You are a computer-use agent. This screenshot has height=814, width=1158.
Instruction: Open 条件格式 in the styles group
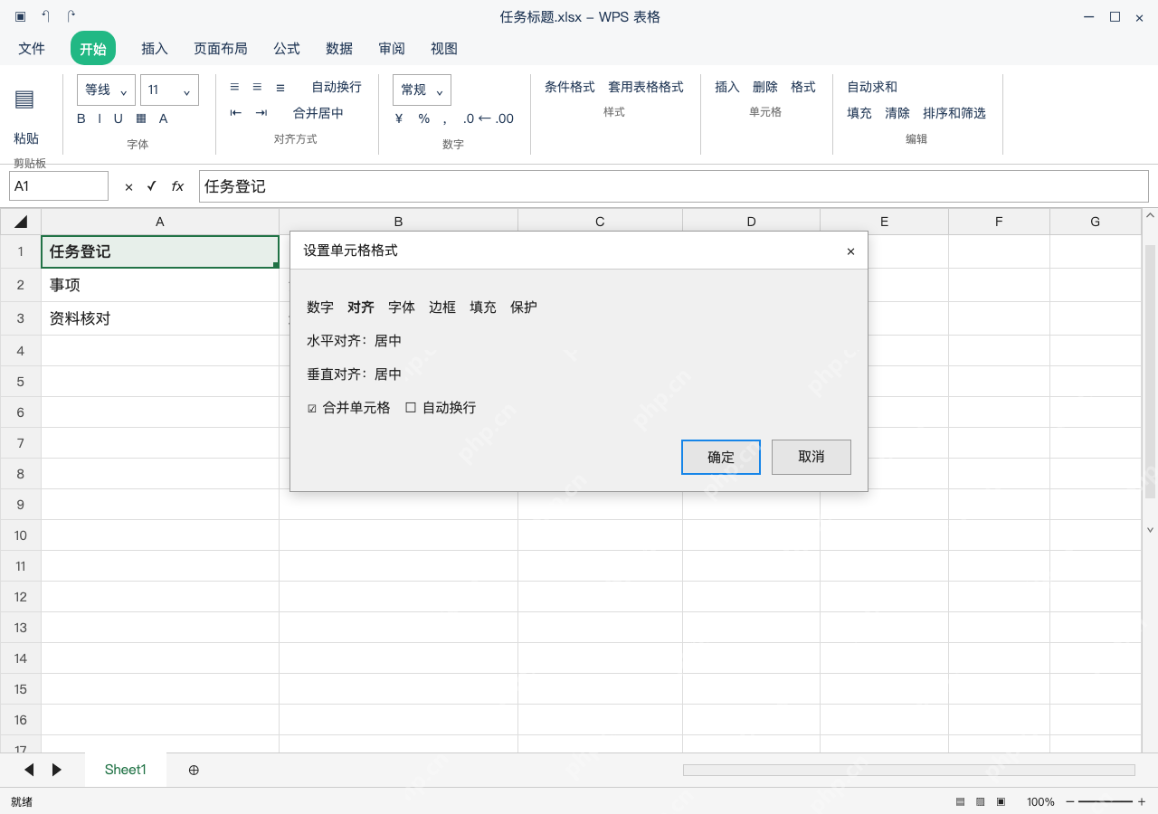[x=570, y=87]
